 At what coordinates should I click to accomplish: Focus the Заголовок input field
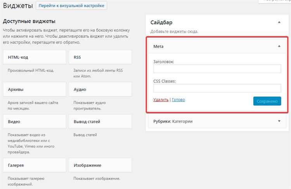point(217,69)
